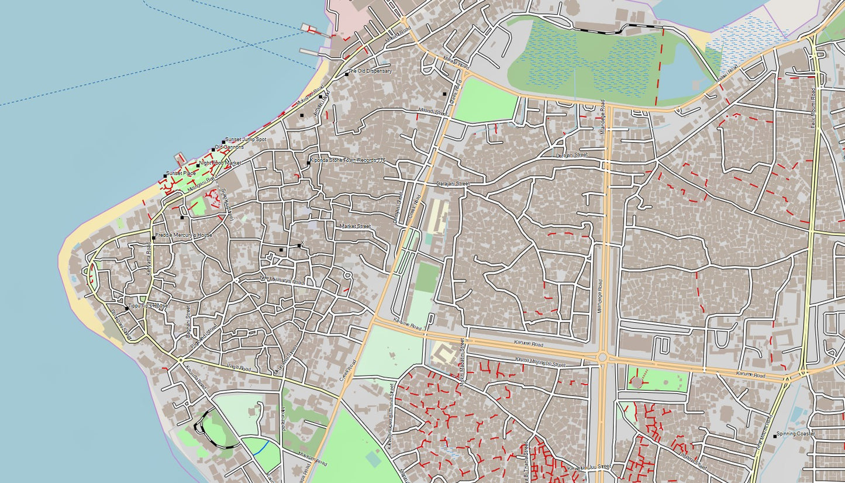Screen dimensions: 845x483
Task: Select the Spinning Coaster marker
Action: pyautogui.click(x=775, y=436)
